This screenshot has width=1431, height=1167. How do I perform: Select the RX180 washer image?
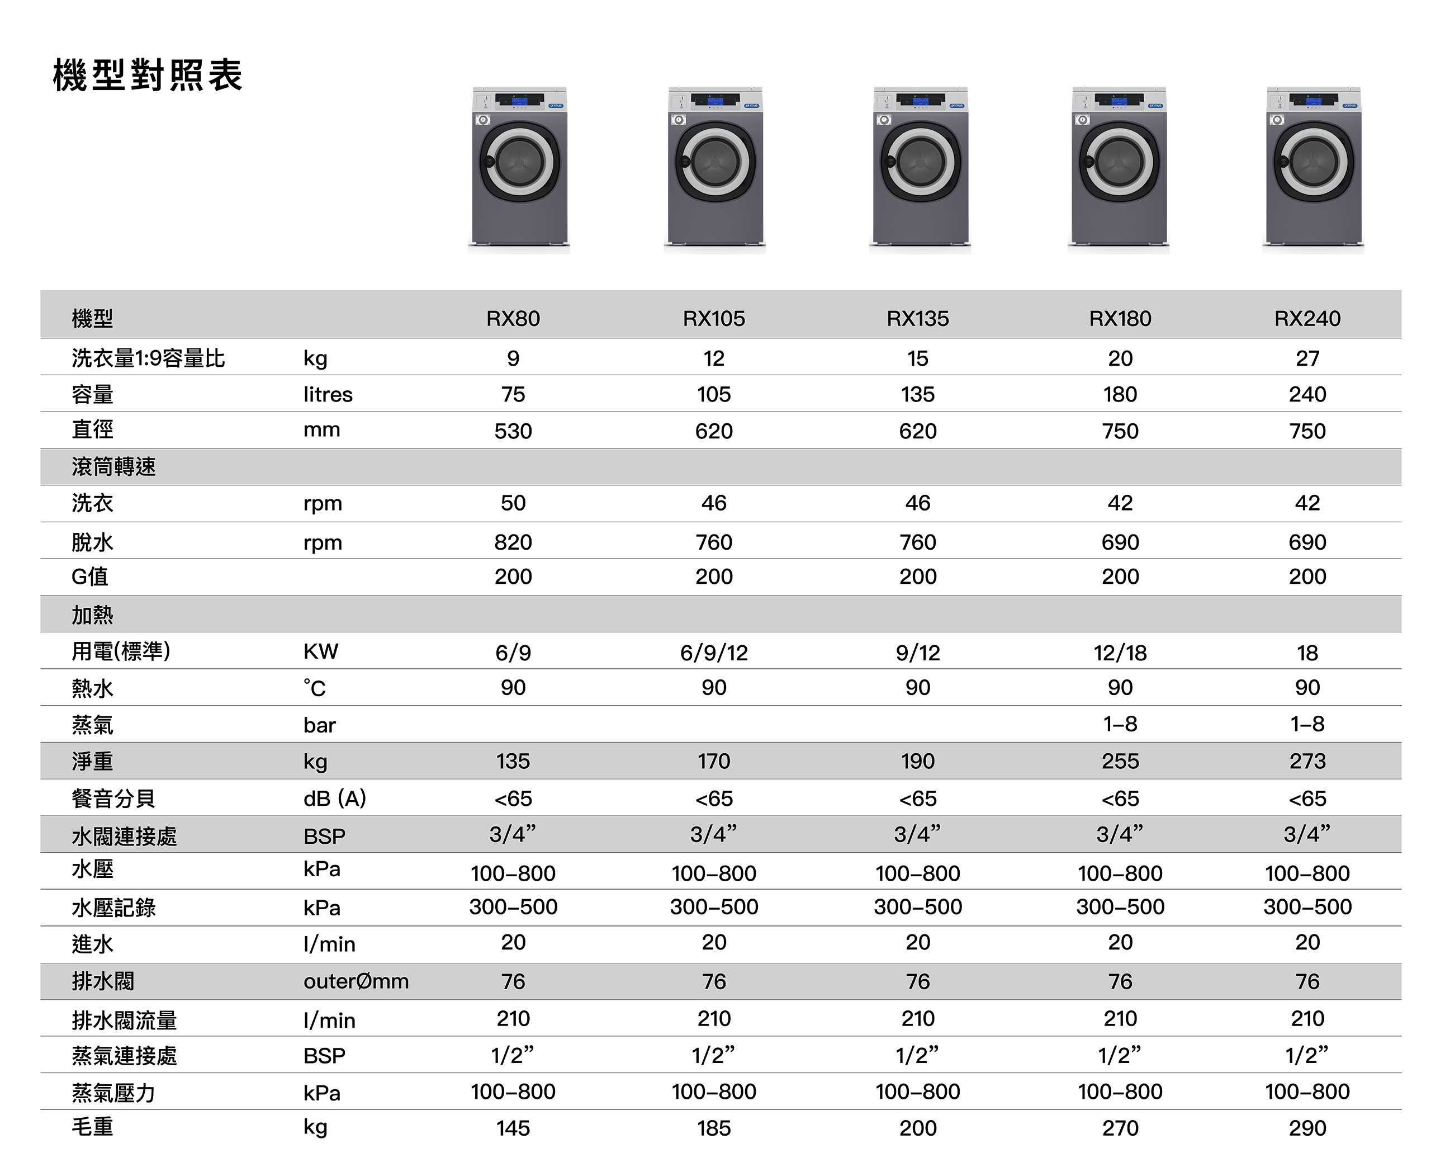click(x=1119, y=163)
